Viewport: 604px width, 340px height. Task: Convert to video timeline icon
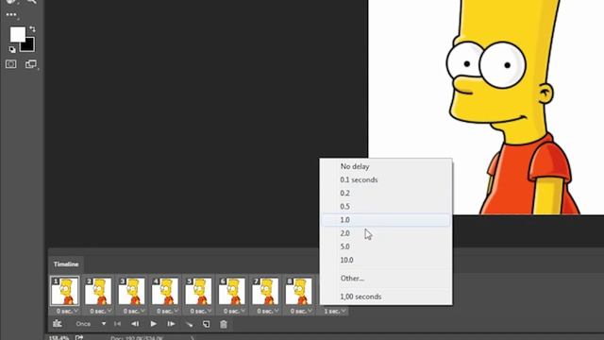pyautogui.click(x=58, y=324)
